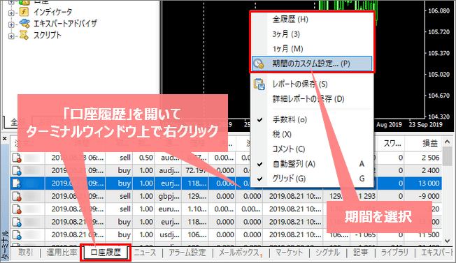Click symbol cell audj...
456x263 pixels.
coord(169,171)
